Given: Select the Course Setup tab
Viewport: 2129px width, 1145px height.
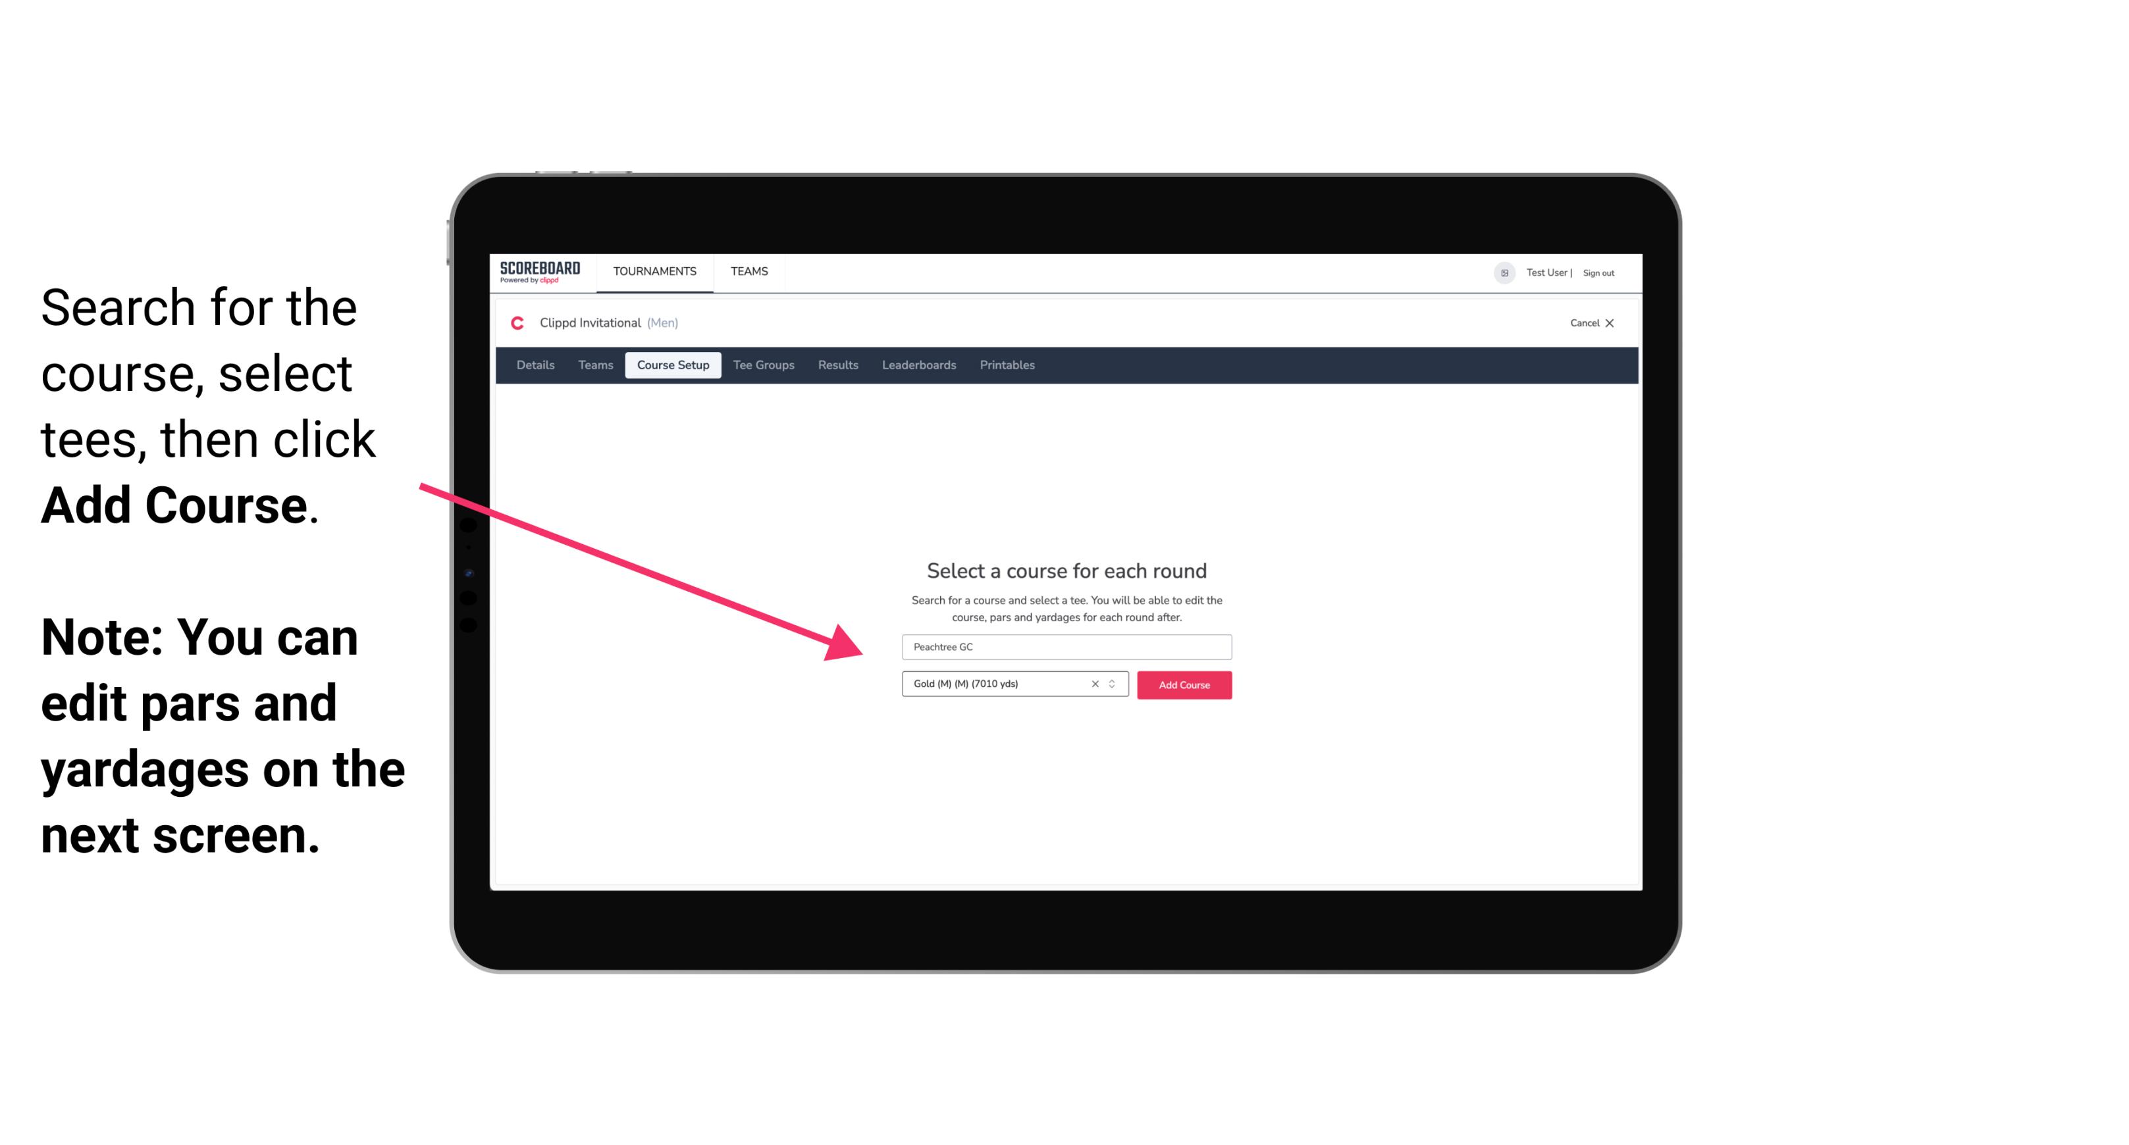Looking at the screenshot, I should click(x=673, y=365).
